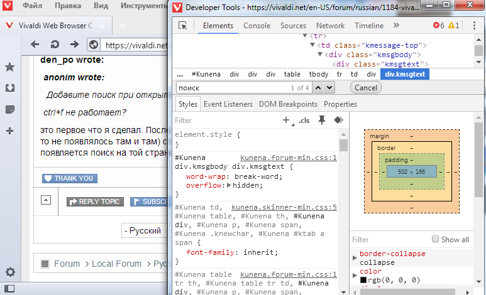Open the Event Listeners pane tab
Screen dimensions: 486x295
coord(228,104)
